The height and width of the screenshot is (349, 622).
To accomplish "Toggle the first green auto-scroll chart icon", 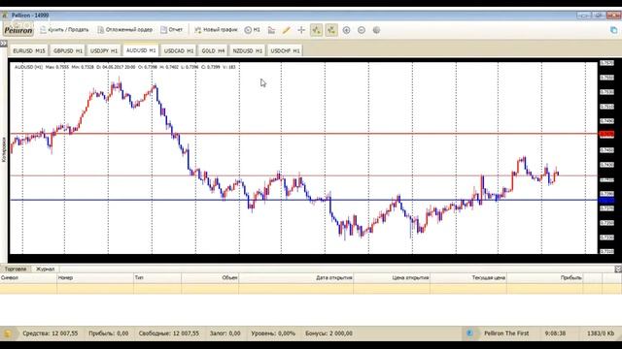I will coord(316,30).
